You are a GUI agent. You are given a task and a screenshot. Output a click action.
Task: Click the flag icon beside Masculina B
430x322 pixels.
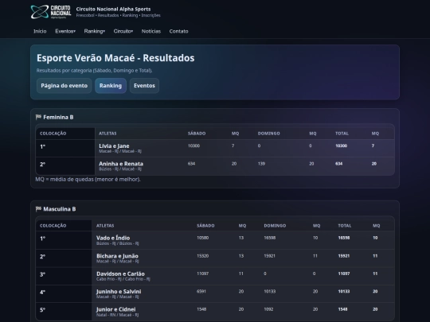click(x=38, y=209)
